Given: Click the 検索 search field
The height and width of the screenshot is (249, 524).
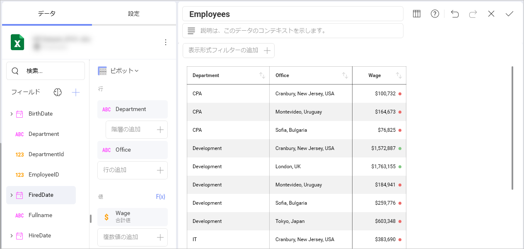Looking at the screenshot, I should pyautogui.click(x=46, y=71).
